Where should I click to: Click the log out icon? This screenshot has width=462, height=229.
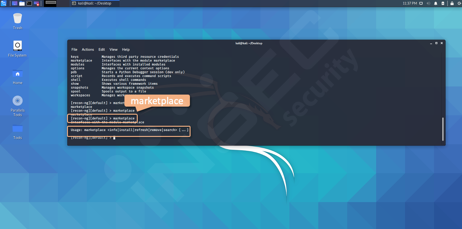[x=459, y=3]
